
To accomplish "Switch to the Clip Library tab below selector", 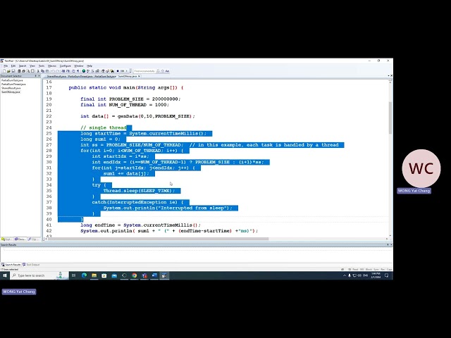I will pyautogui.click(x=34, y=239).
